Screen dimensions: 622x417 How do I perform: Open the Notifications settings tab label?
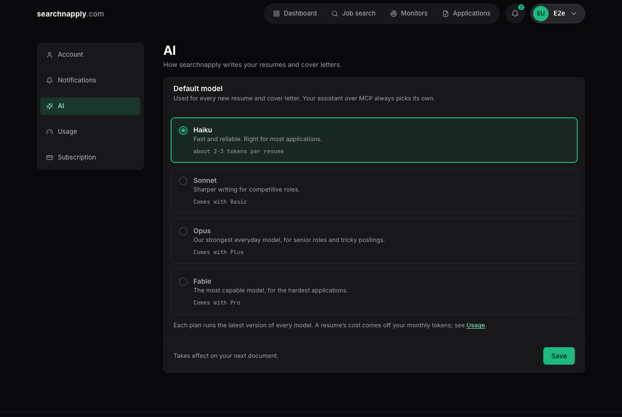pos(77,80)
